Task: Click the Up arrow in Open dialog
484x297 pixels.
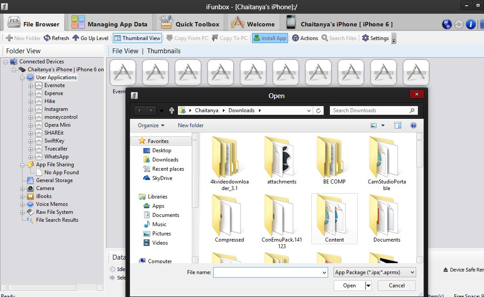Action: click(x=172, y=110)
